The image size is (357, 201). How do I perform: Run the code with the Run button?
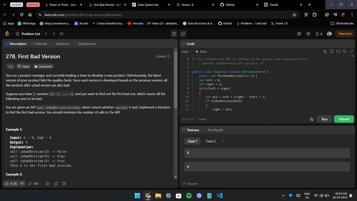coord(325,119)
